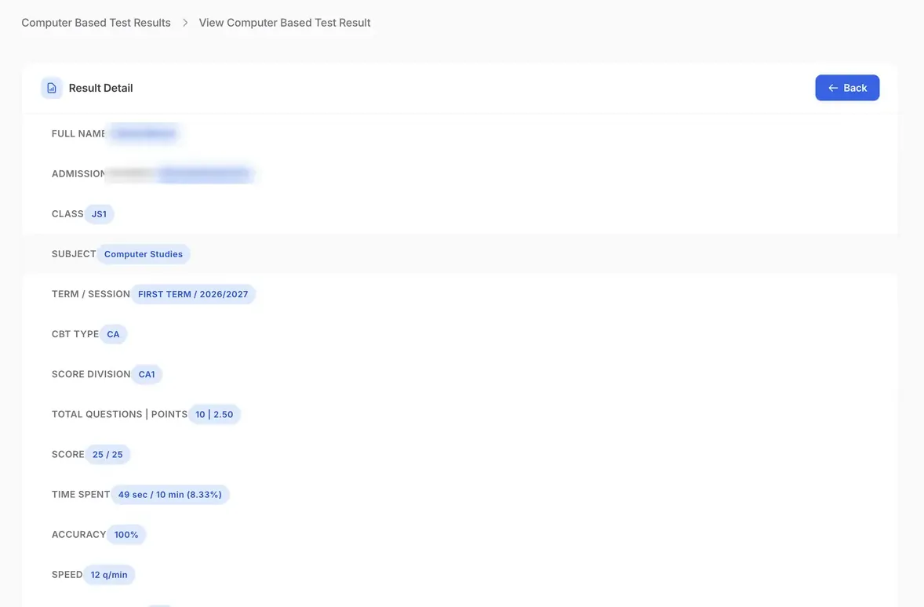The width and height of the screenshot is (924, 607).
Task: Click the CA1 score division badge
Action: [147, 374]
